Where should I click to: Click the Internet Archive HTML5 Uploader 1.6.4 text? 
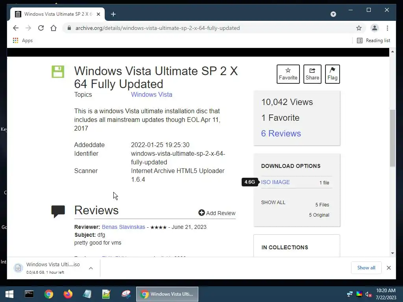[x=178, y=175]
